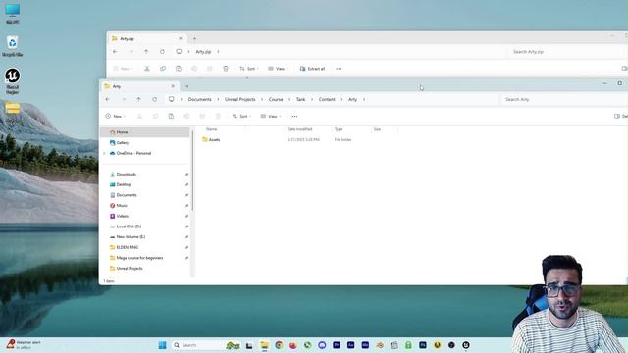
Task: Click Extract all in the Arty.zip window
Action: click(312, 69)
